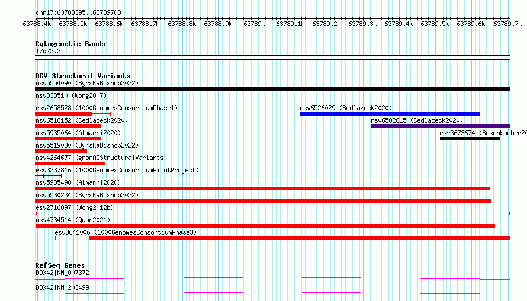This screenshot has width=527, height=301.
Task: Click esv3641006 (1000GenomesConsortiumPhase3) label
Action: pyautogui.click(x=126, y=232)
